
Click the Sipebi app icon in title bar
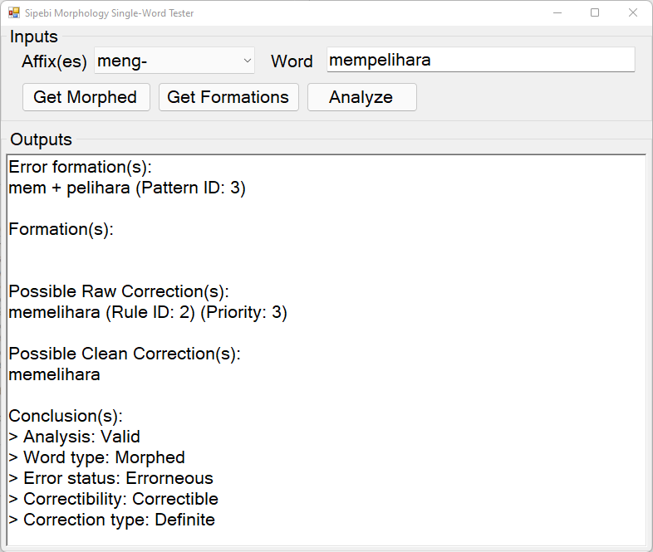click(x=14, y=13)
